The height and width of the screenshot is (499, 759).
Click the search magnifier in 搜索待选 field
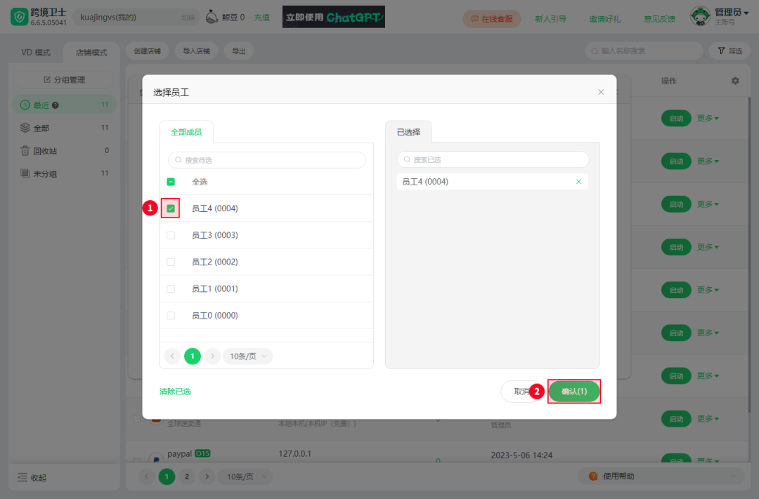(178, 159)
